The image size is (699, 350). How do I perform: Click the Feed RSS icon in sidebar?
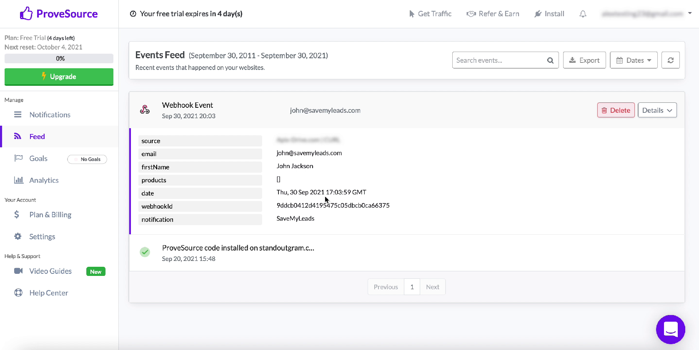coord(18,136)
